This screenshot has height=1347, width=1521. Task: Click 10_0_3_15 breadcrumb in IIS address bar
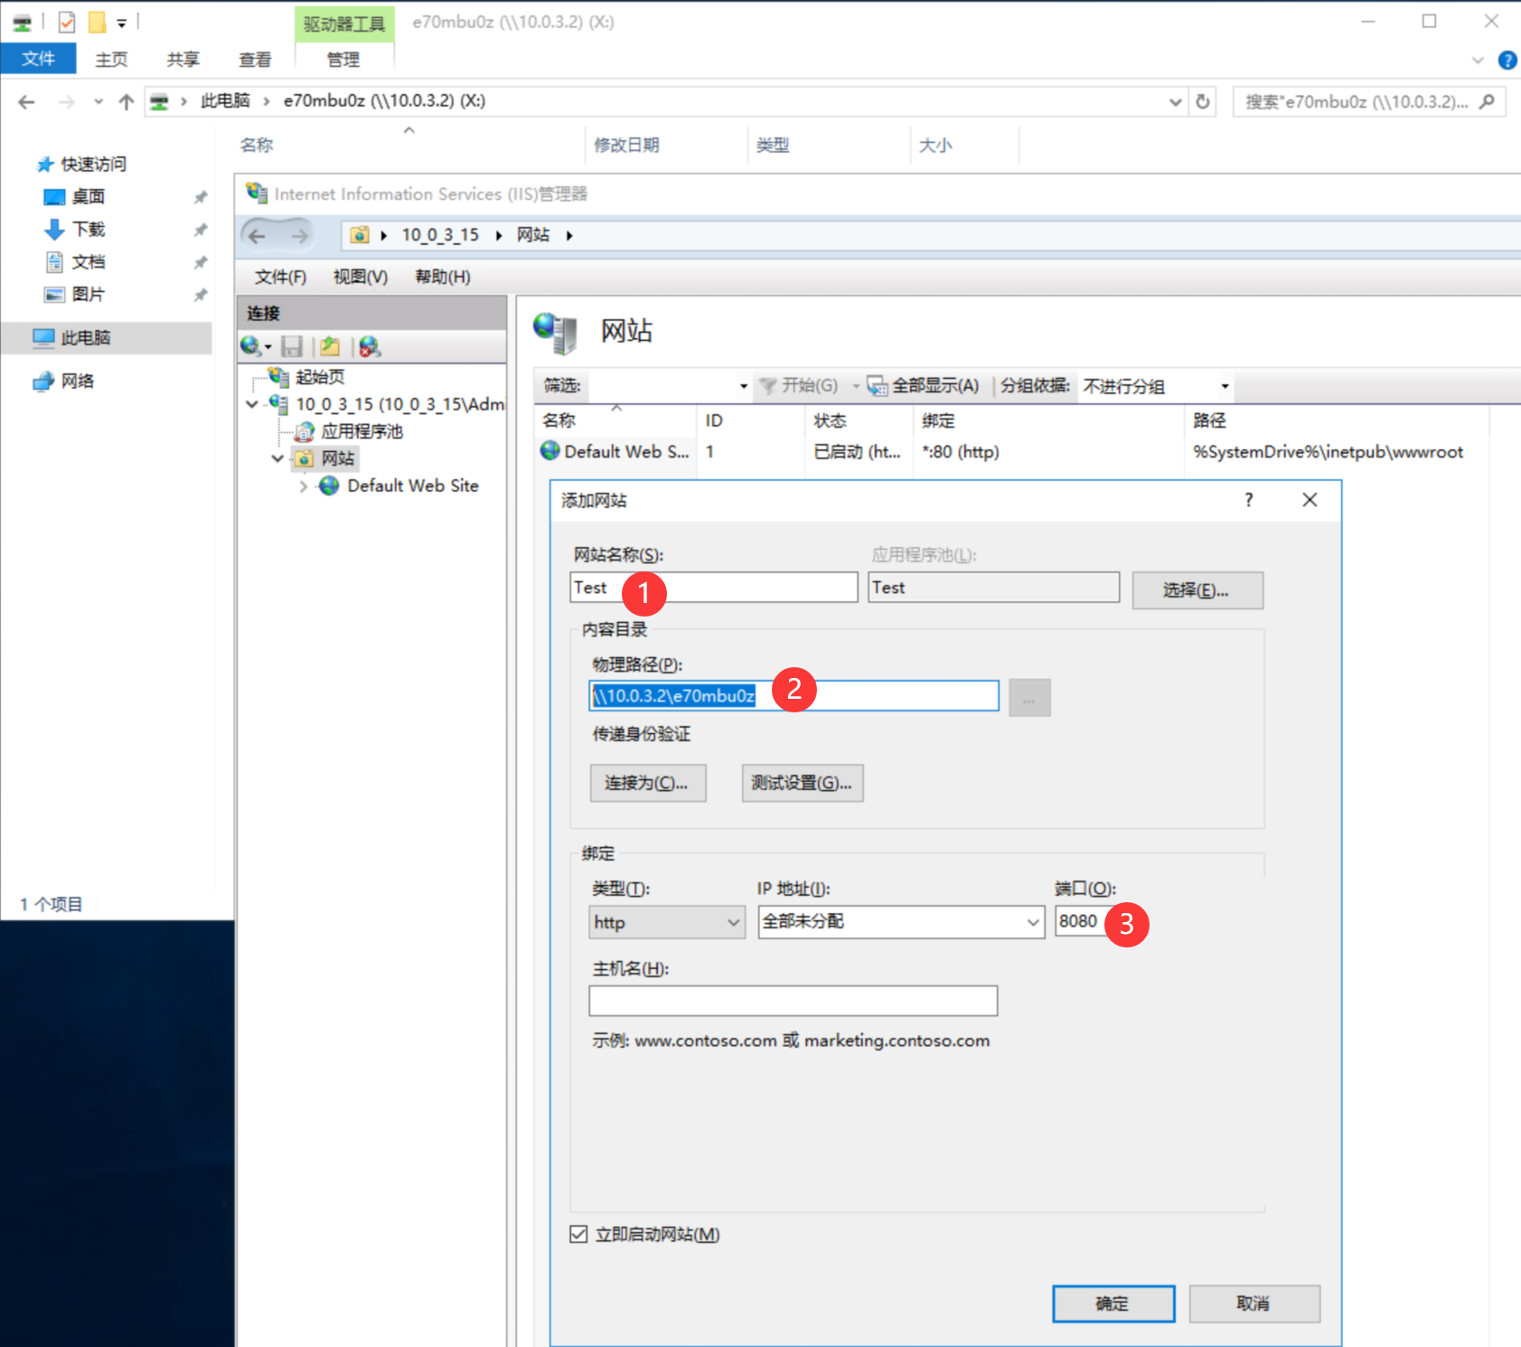coord(440,235)
